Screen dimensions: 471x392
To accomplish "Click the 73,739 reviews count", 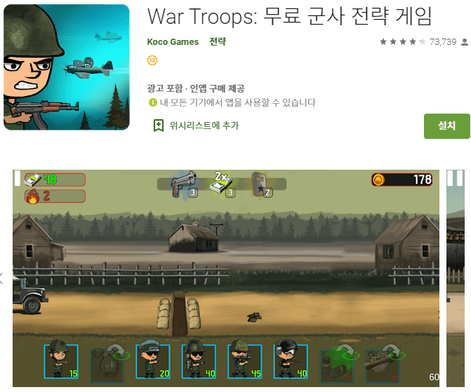I will (x=443, y=41).
